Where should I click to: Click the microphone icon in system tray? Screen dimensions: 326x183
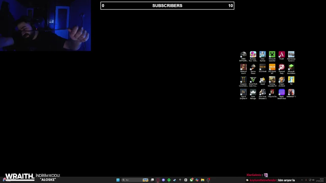[x=306, y=180]
